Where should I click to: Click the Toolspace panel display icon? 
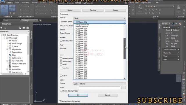click(x=24, y=28)
